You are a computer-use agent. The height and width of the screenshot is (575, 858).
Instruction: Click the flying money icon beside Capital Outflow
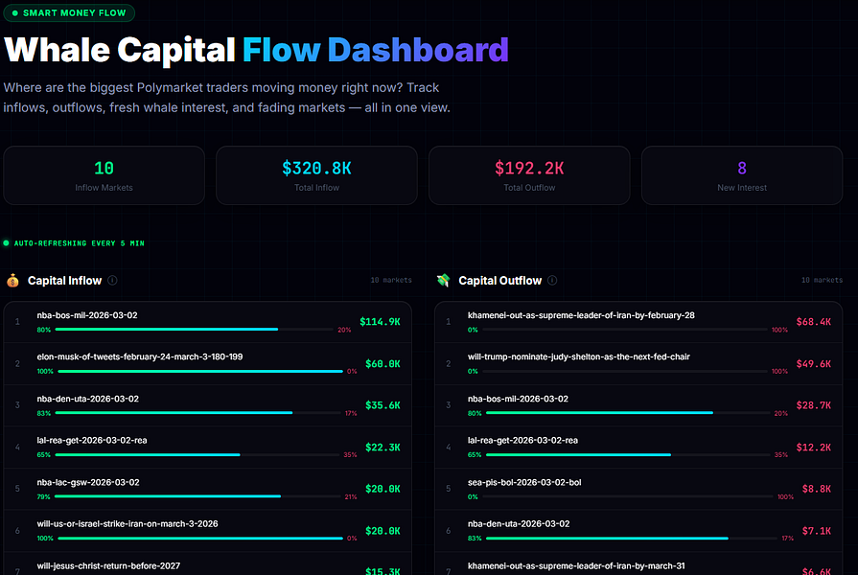point(443,281)
